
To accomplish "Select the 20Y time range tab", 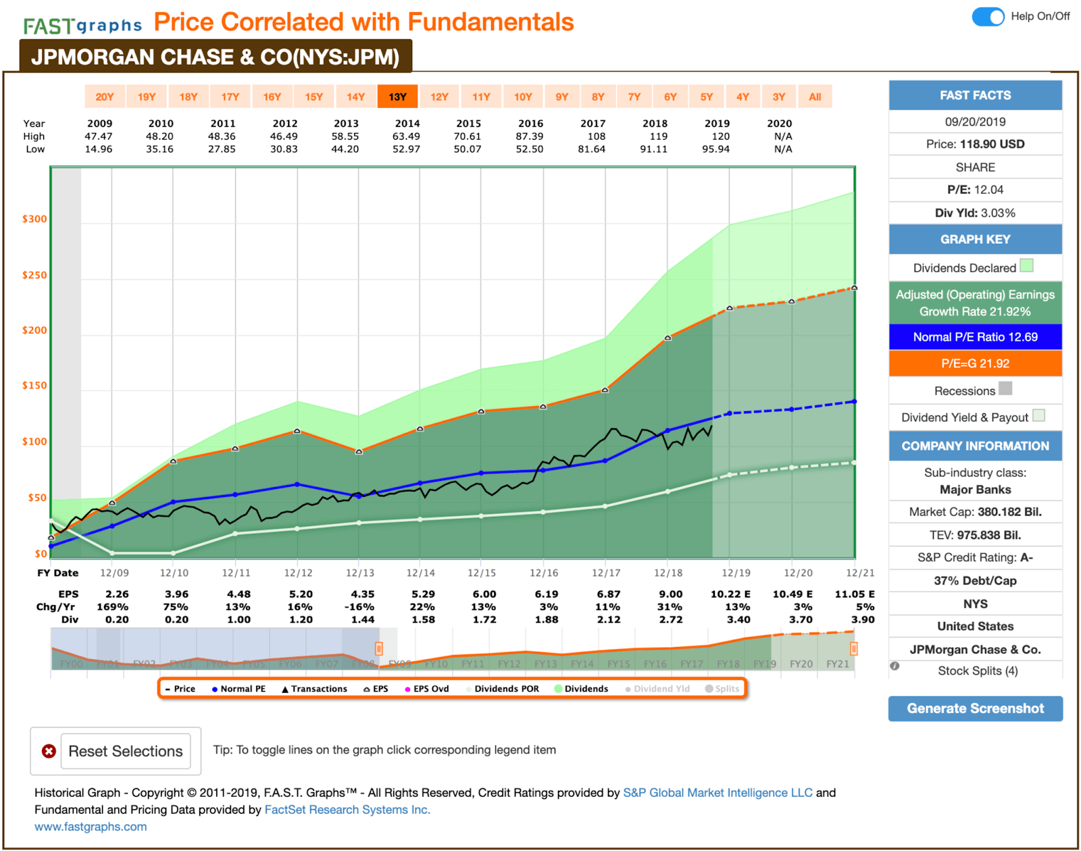I will (105, 97).
